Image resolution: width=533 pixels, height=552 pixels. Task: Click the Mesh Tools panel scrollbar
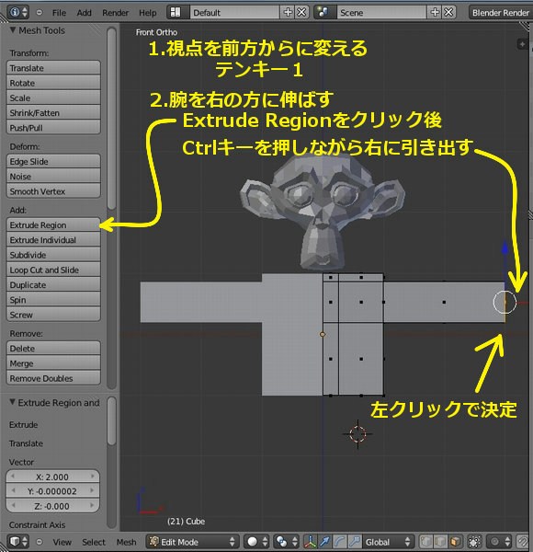coord(111,119)
